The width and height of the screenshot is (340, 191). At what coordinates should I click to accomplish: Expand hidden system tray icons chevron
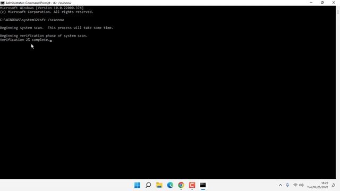(x=280, y=185)
